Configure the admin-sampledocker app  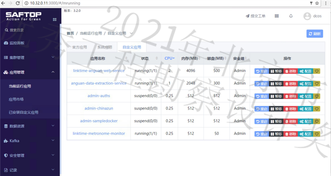306,121
